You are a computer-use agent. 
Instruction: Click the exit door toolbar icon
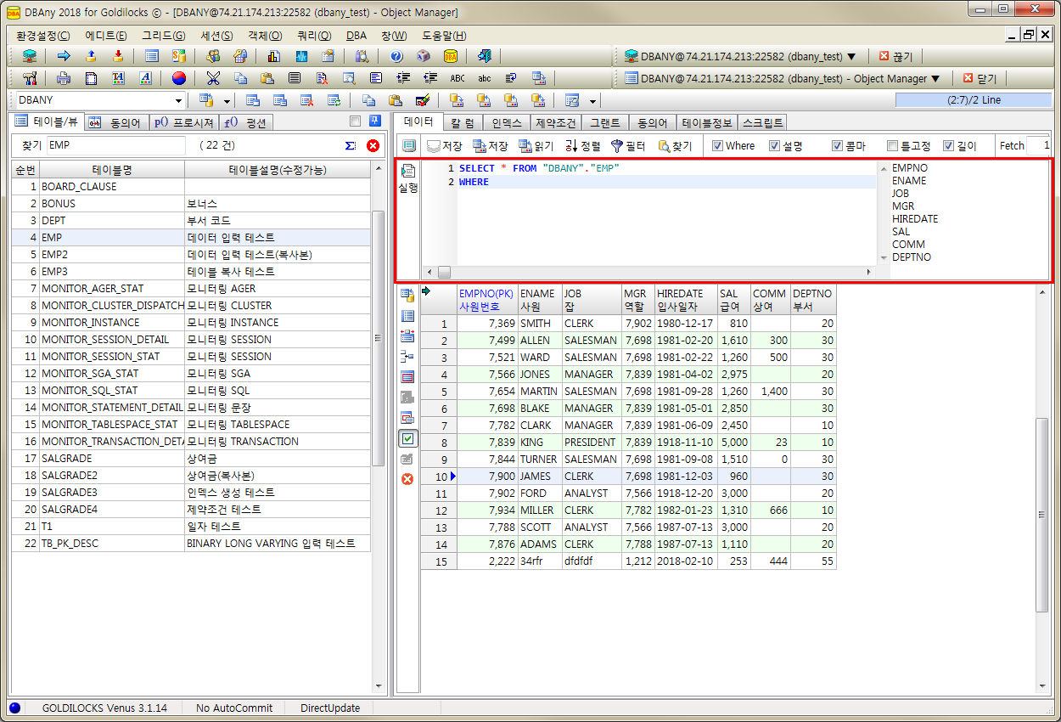click(x=485, y=56)
